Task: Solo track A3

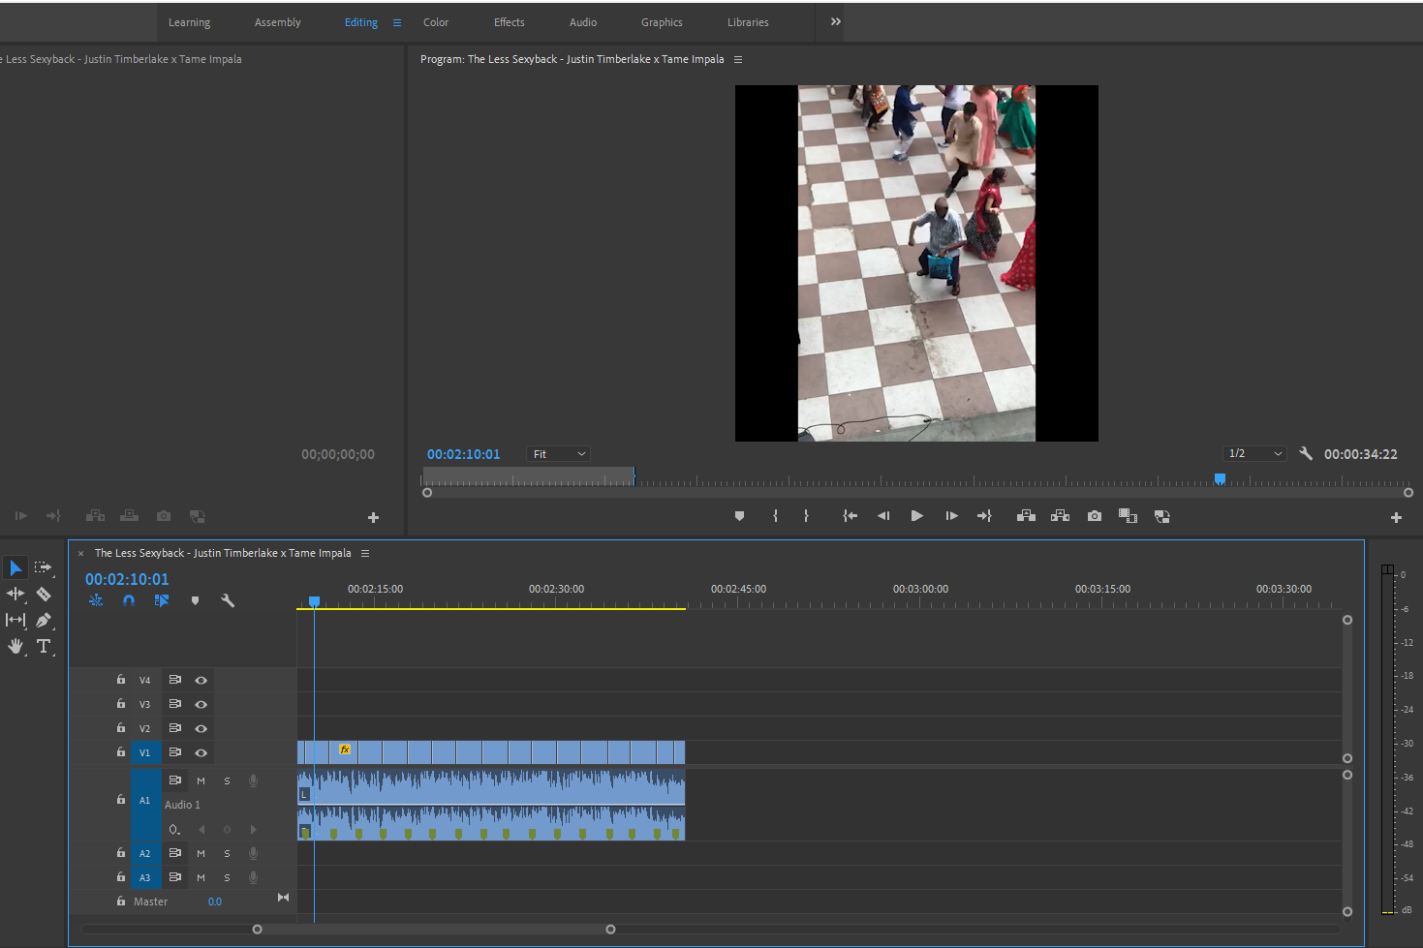Action: 227,877
